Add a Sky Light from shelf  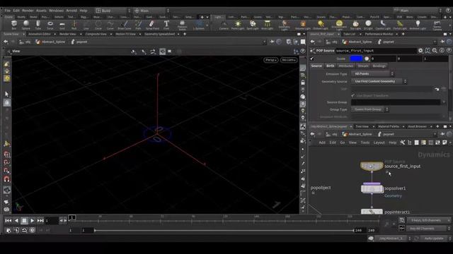tap(355, 25)
